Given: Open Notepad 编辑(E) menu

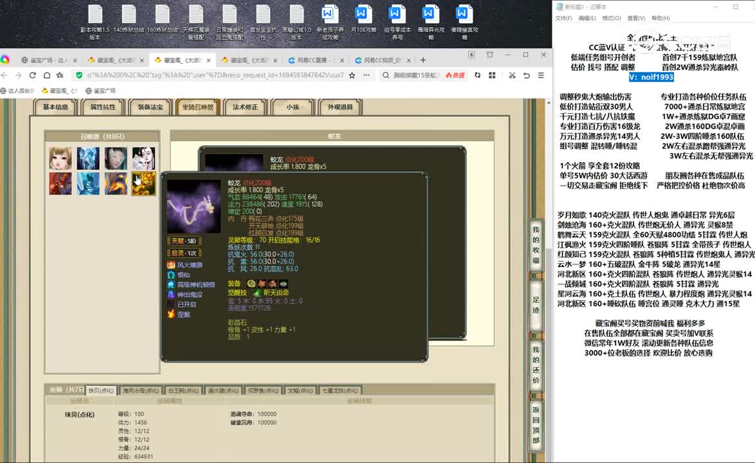Looking at the screenshot, I should [x=587, y=18].
